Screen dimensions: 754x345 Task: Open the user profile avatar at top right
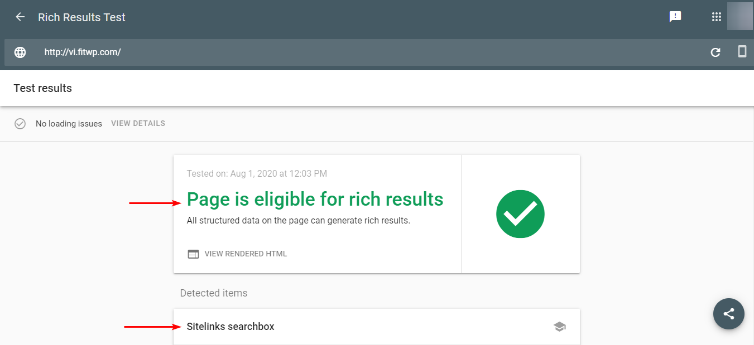click(740, 16)
